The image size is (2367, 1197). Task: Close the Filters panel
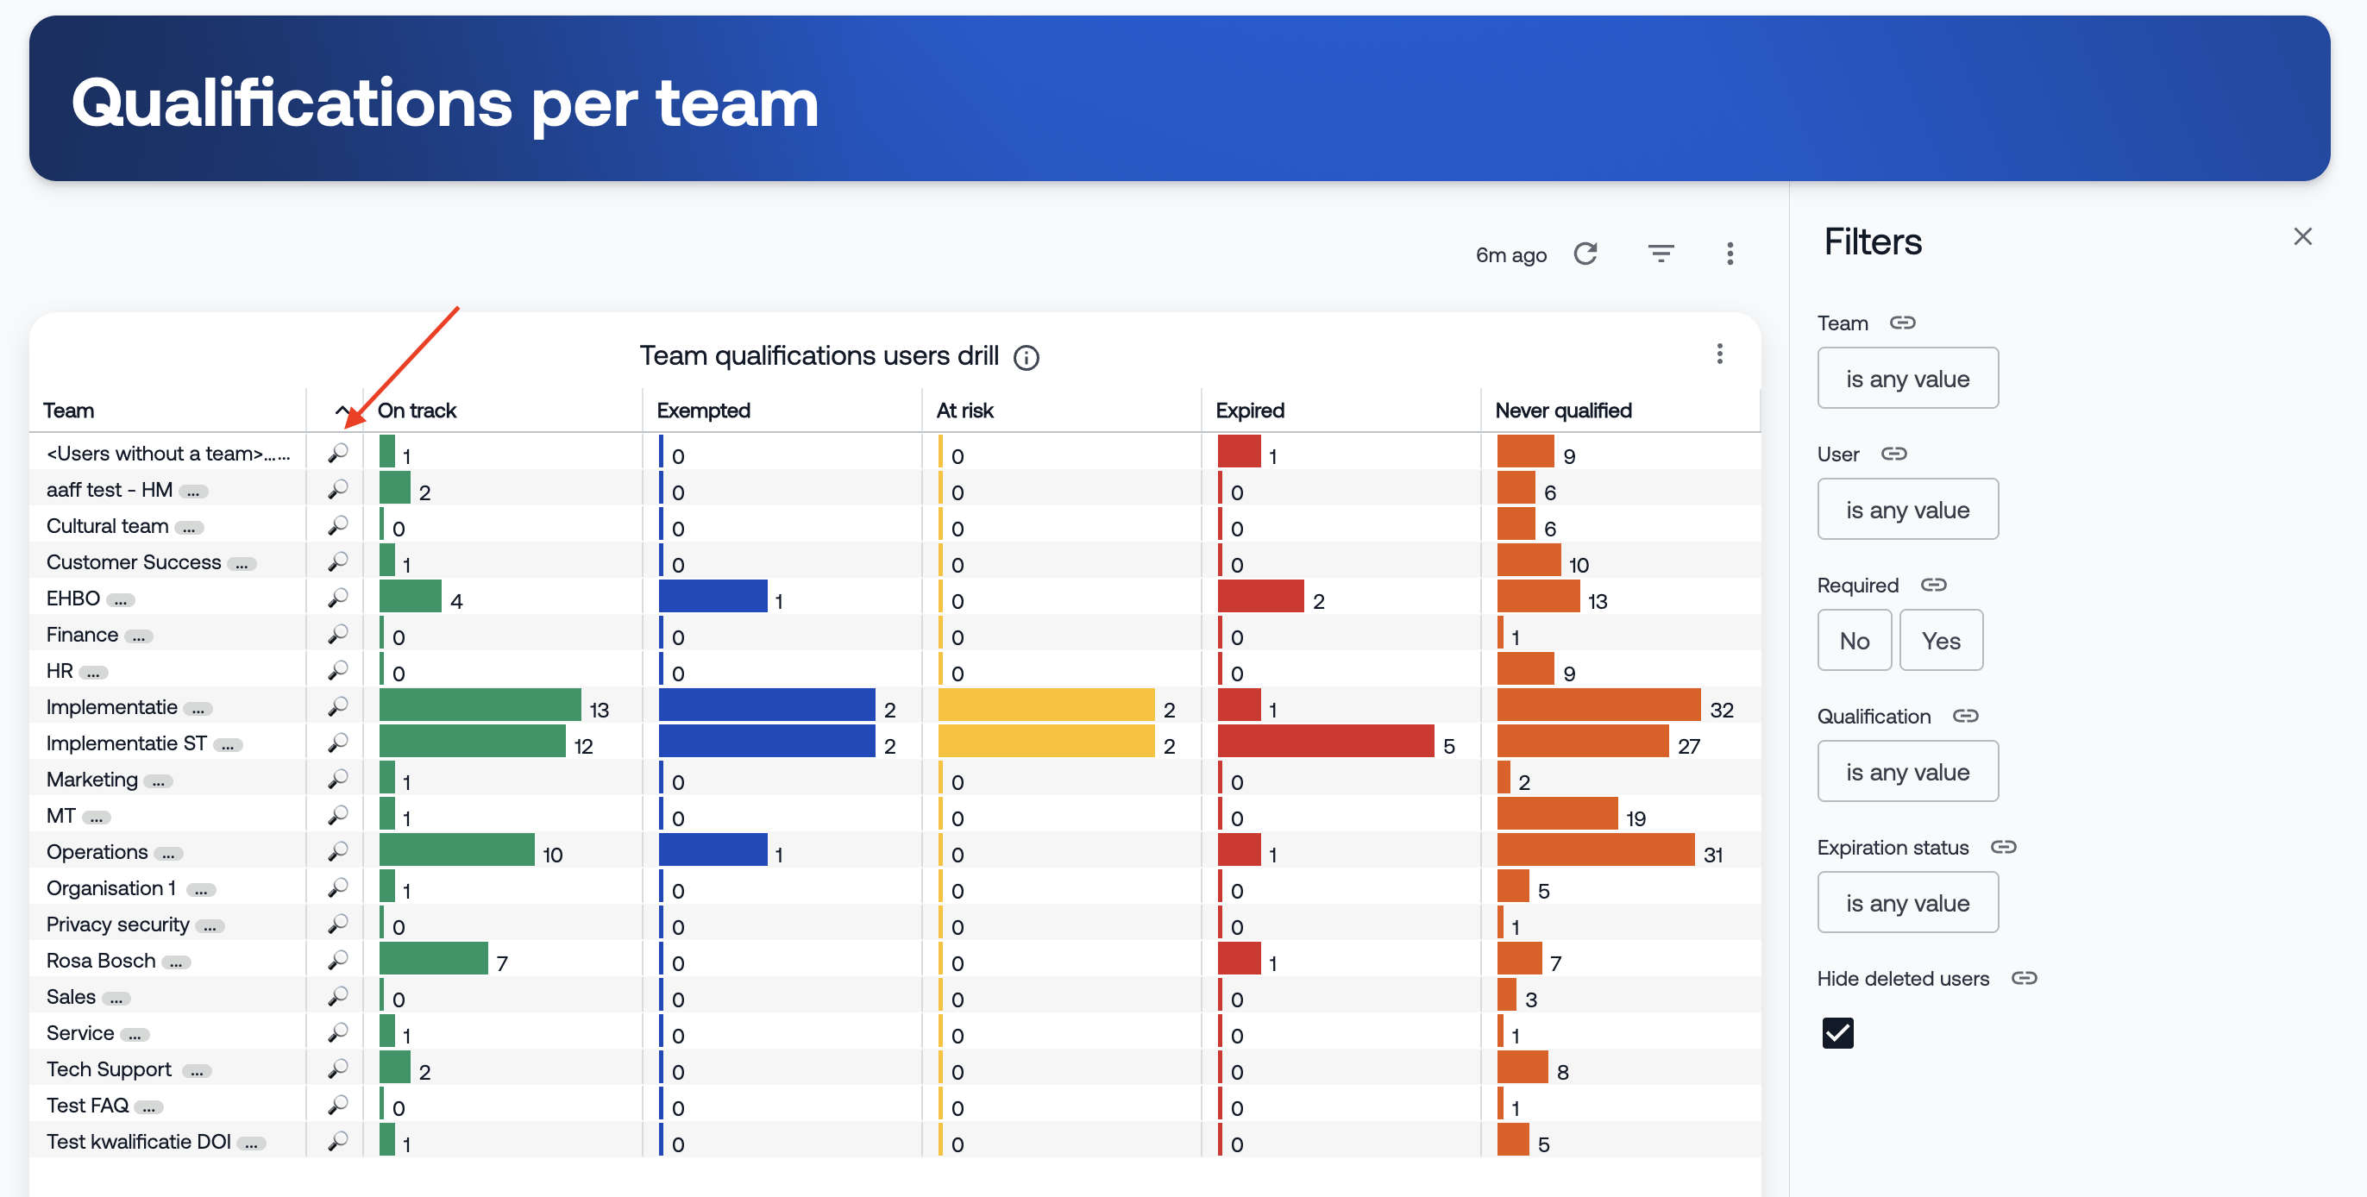click(x=2301, y=237)
